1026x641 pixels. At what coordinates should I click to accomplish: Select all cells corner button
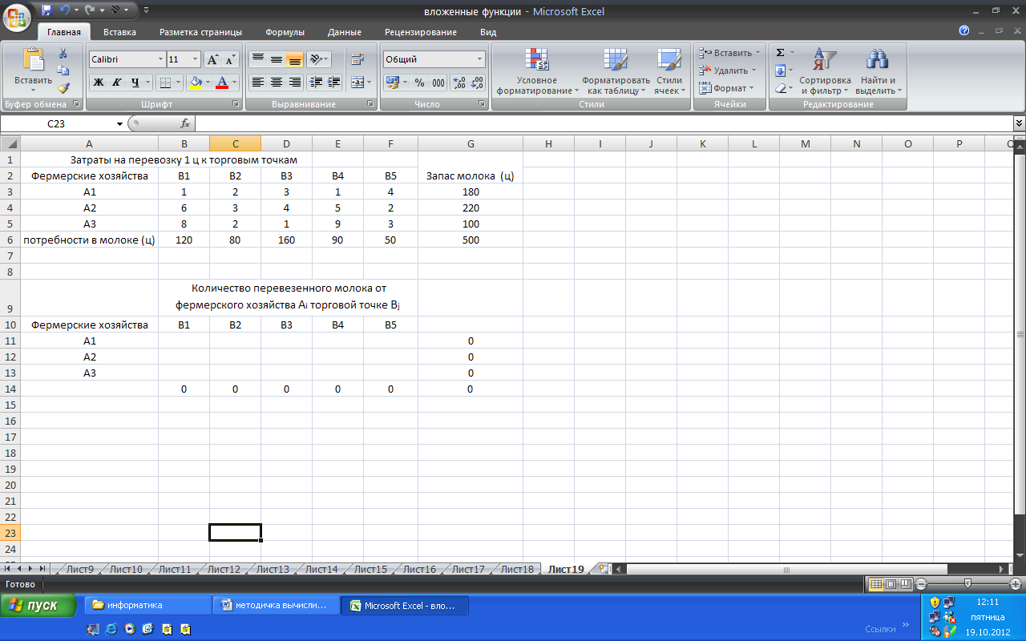tap(10, 143)
